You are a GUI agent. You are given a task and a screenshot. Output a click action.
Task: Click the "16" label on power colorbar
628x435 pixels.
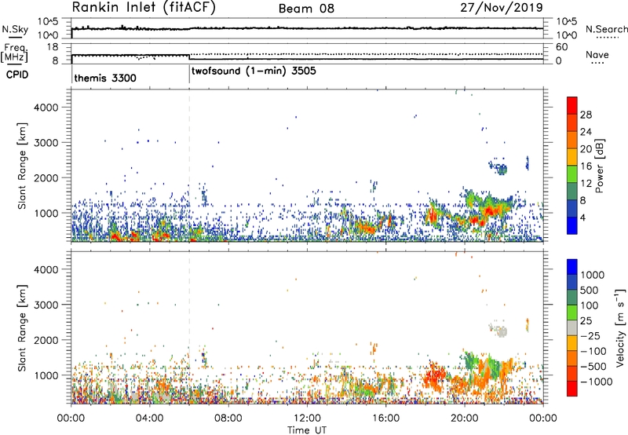click(x=586, y=166)
